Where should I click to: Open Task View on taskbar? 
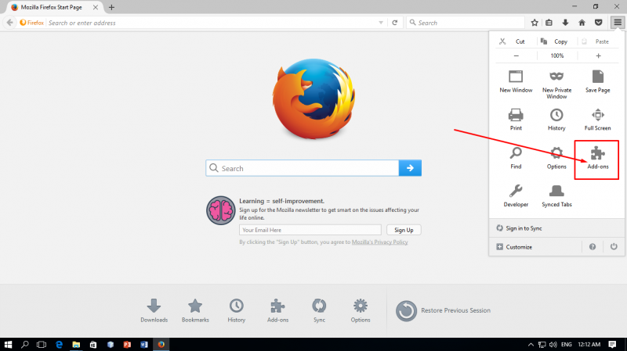[42, 344]
